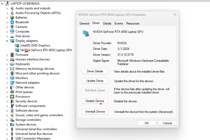Expand the Audio Processing Objects (APOs) node
The width and height of the screenshot is (210, 140).
[7, 13]
